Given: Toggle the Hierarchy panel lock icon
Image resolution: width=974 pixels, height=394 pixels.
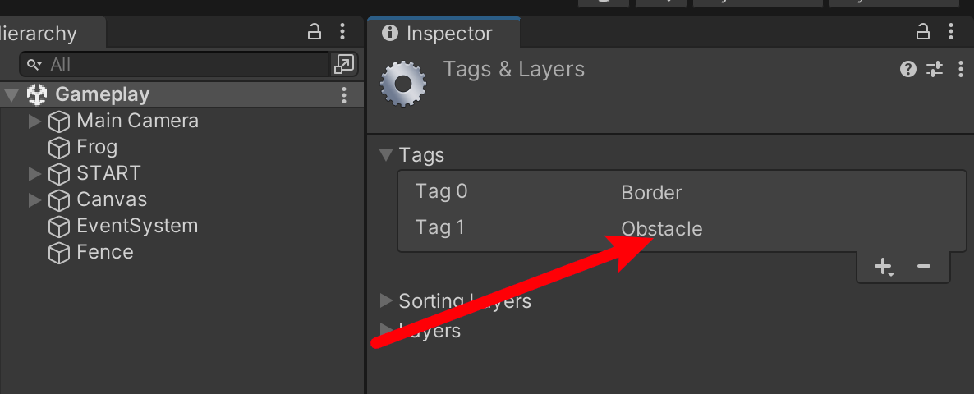Looking at the screenshot, I should pos(315,32).
